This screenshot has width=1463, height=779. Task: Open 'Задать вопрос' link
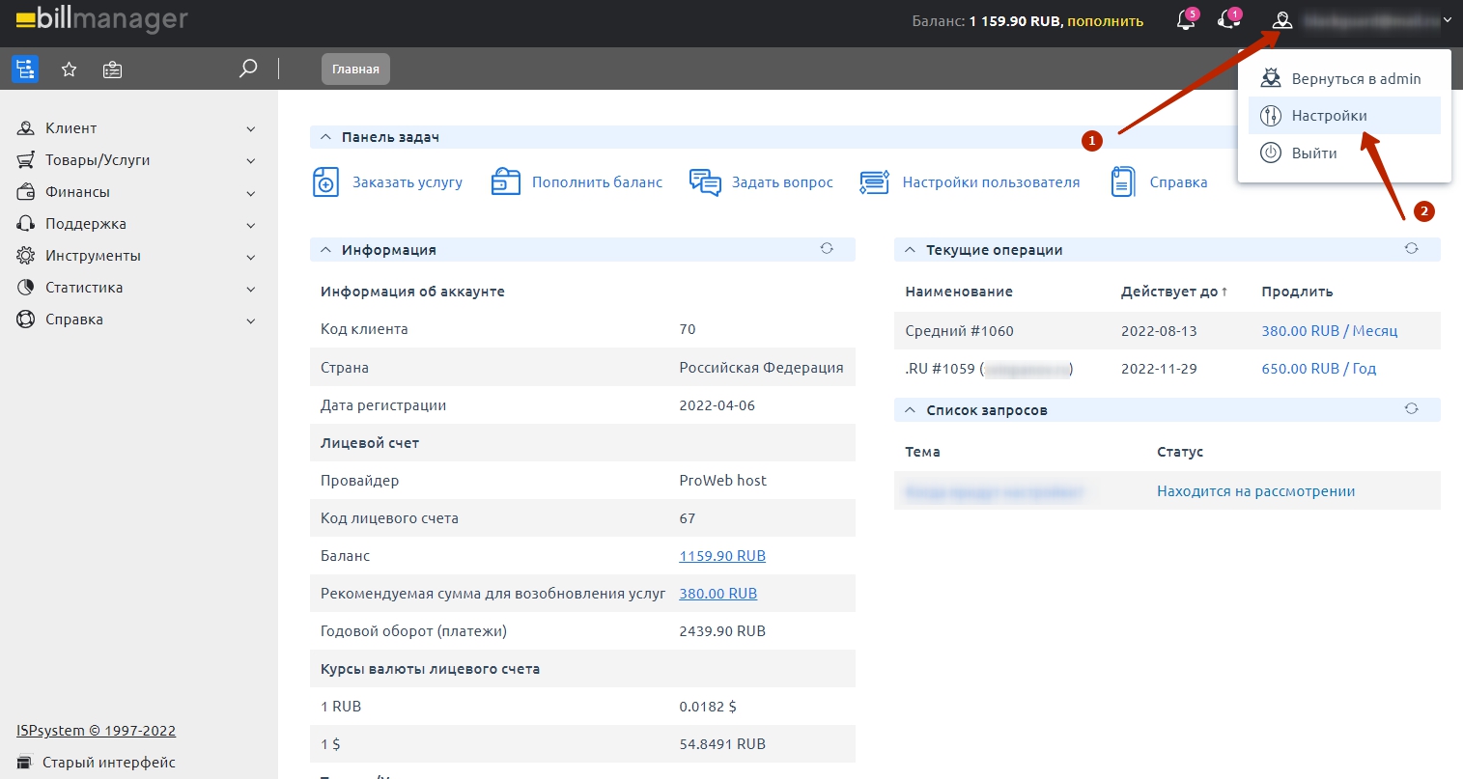782,182
